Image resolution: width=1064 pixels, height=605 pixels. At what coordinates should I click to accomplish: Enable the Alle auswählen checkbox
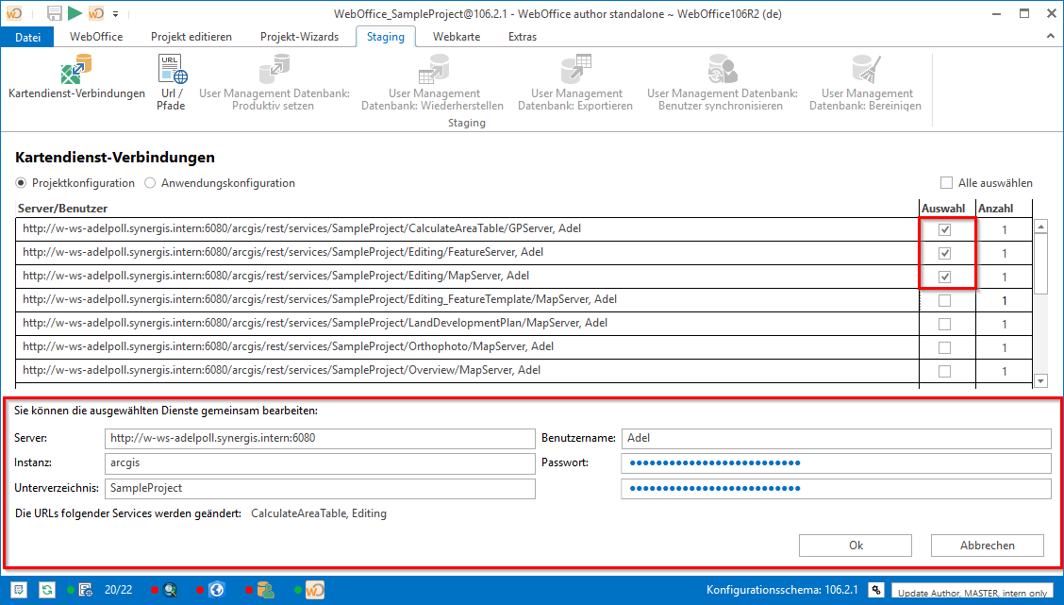coord(947,183)
